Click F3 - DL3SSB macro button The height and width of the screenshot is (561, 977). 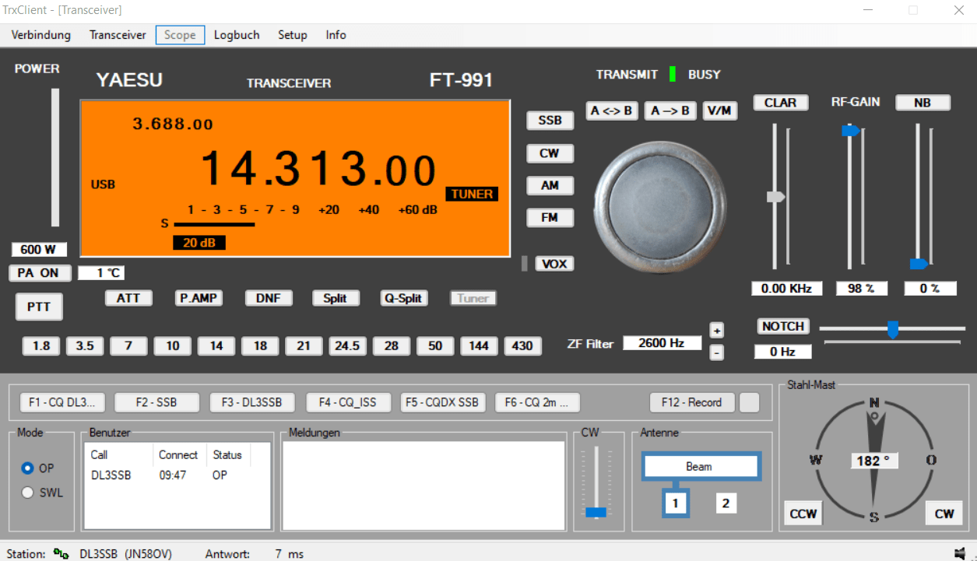pos(251,402)
